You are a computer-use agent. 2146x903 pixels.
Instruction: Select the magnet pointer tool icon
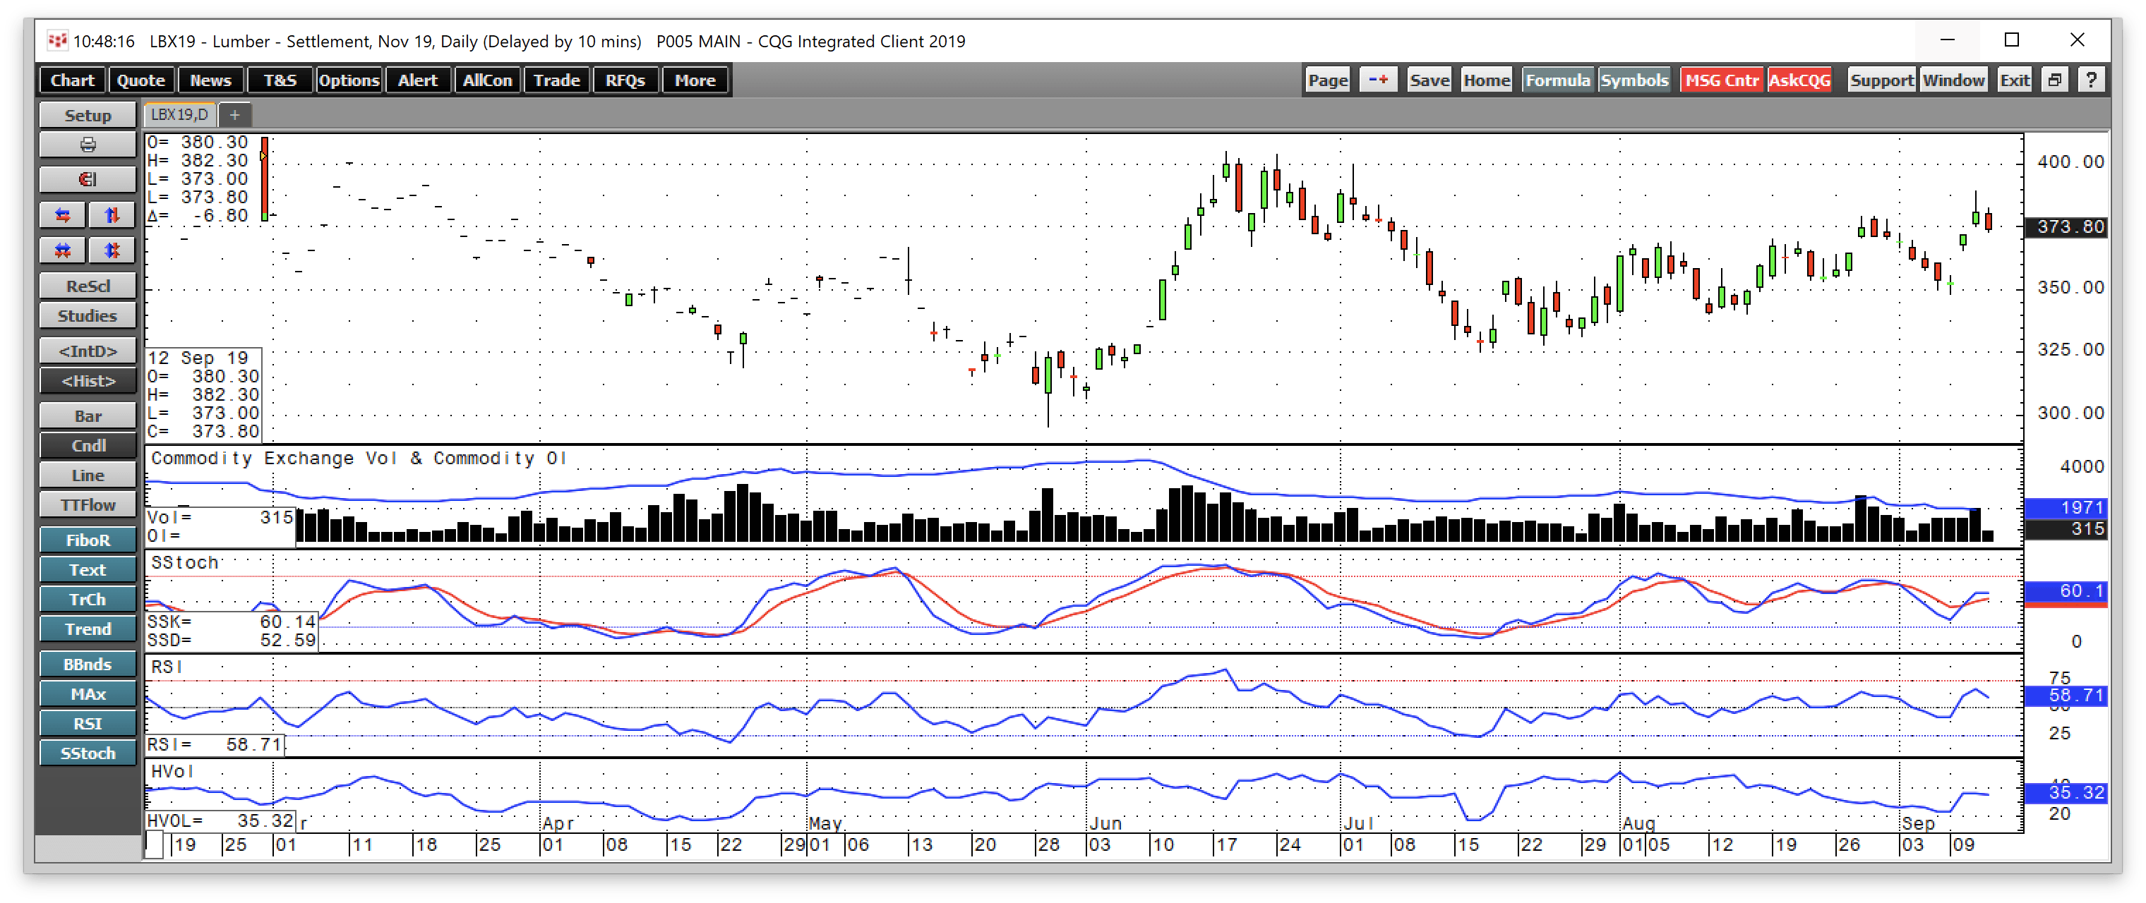tap(87, 179)
